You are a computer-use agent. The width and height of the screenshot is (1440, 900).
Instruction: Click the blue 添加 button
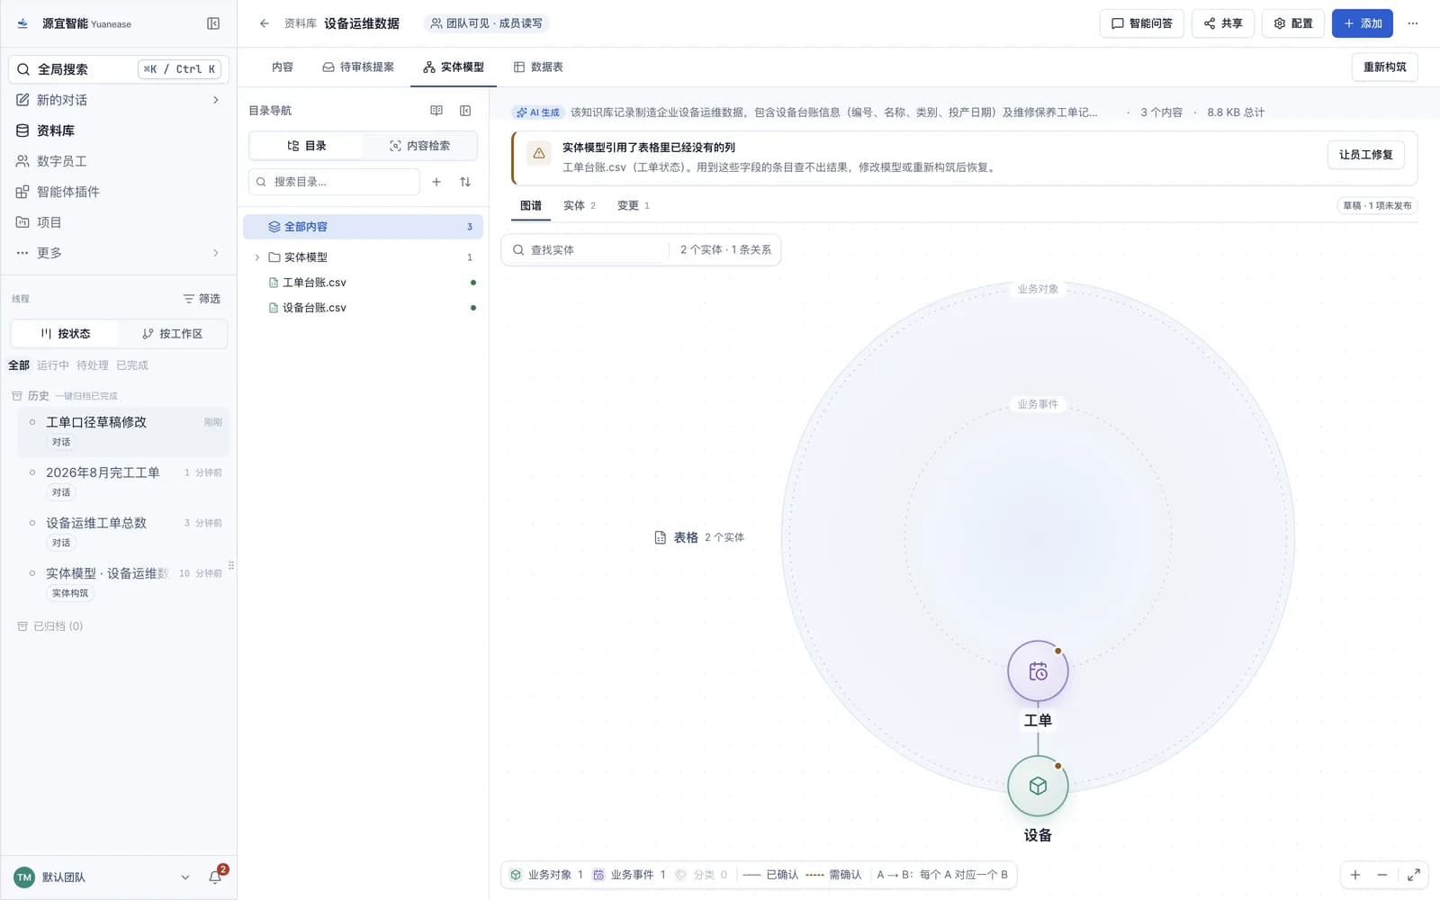tap(1362, 23)
